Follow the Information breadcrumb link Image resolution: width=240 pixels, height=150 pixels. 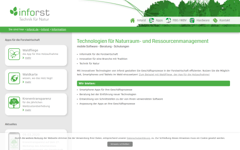click(59, 29)
